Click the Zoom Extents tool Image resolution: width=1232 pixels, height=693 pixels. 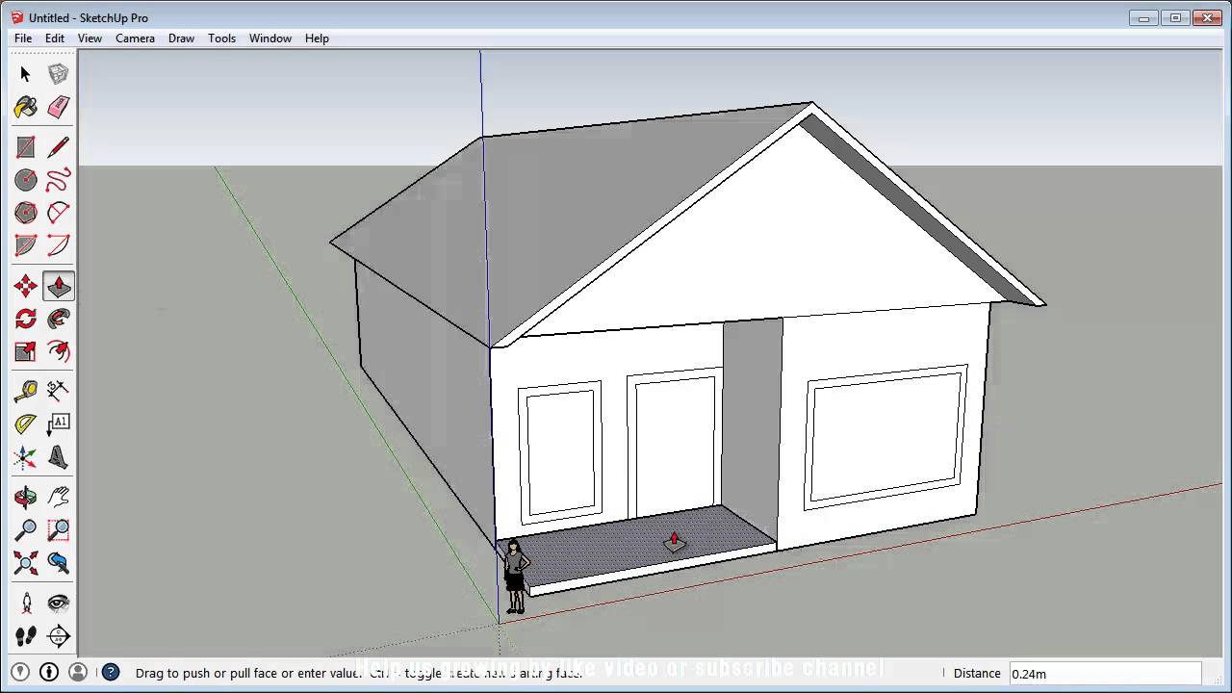pos(26,562)
